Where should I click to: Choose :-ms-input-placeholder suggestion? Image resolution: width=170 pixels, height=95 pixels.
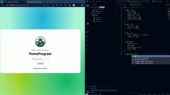click(151, 58)
